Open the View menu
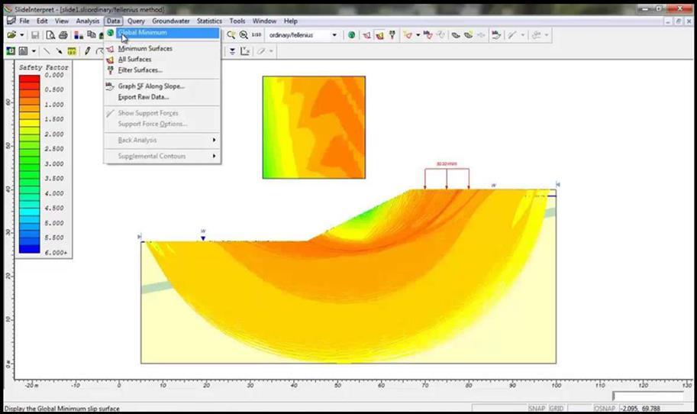Viewport: 697px width, 414px height. [x=62, y=21]
